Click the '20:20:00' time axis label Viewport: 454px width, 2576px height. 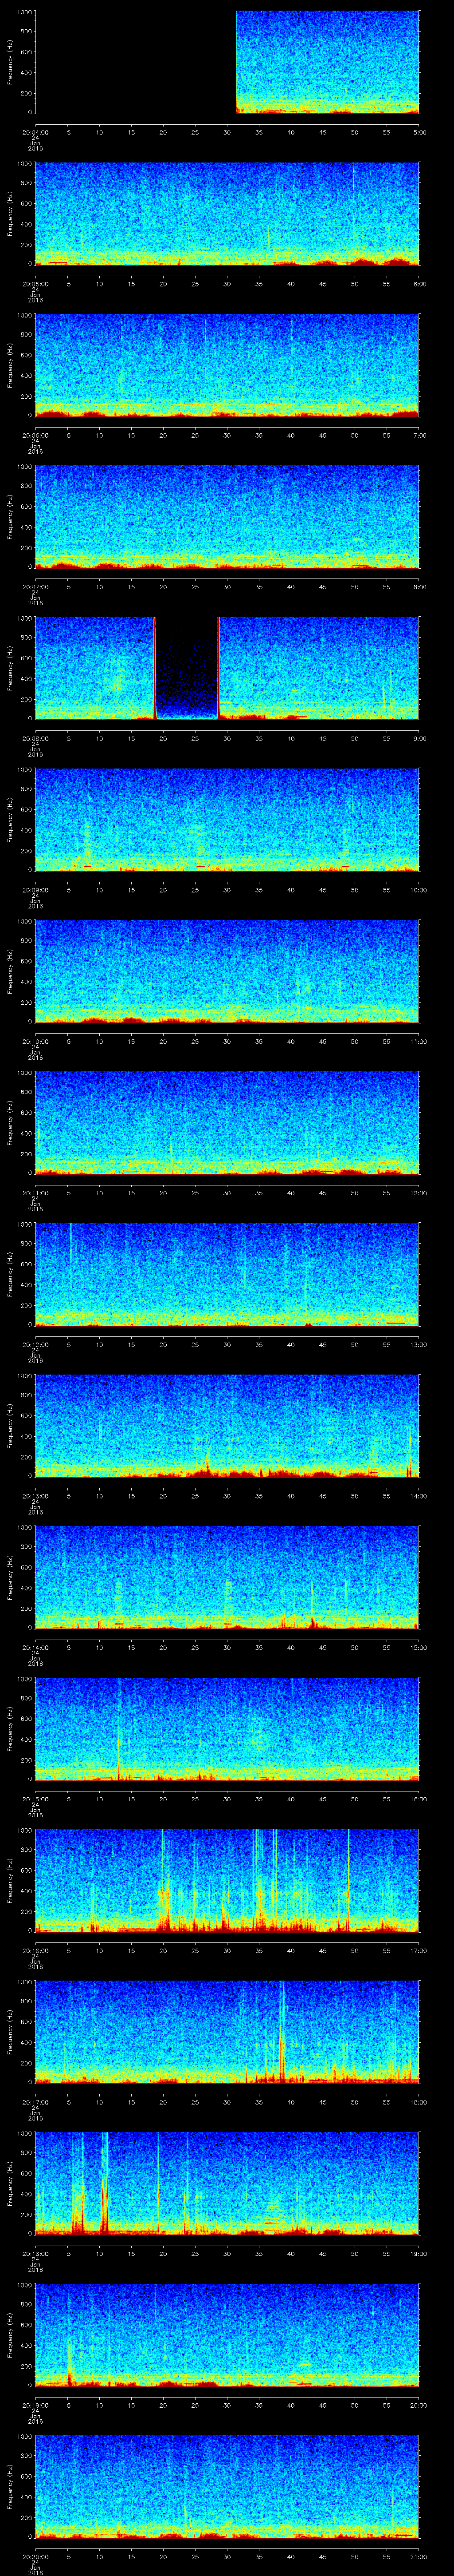click(35, 2557)
